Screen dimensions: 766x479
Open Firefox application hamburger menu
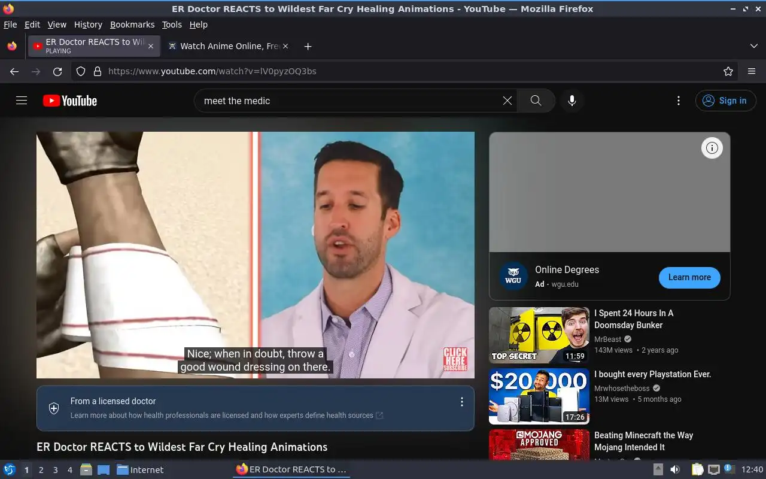coord(752,71)
